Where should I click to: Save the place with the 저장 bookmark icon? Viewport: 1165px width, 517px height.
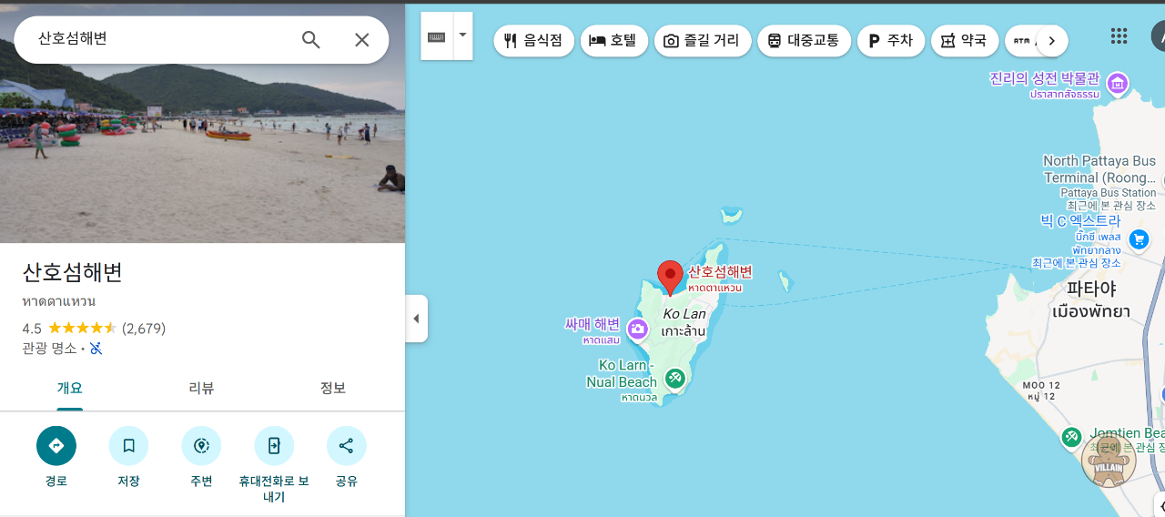click(128, 446)
